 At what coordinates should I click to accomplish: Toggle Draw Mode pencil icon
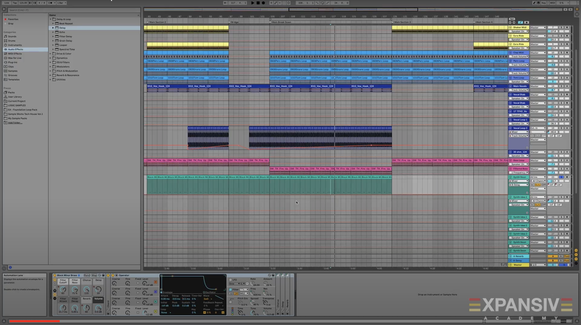[534, 3]
